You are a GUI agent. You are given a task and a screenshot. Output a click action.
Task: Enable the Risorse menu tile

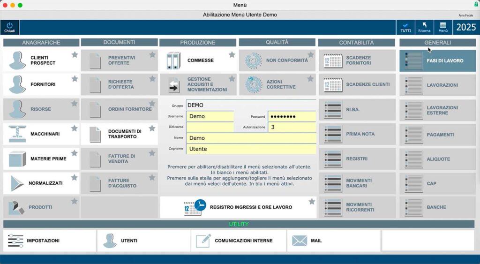click(41, 109)
